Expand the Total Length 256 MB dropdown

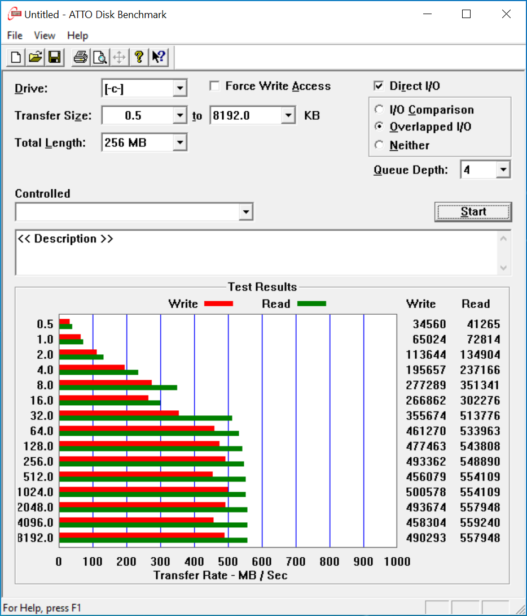click(x=180, y=142)
